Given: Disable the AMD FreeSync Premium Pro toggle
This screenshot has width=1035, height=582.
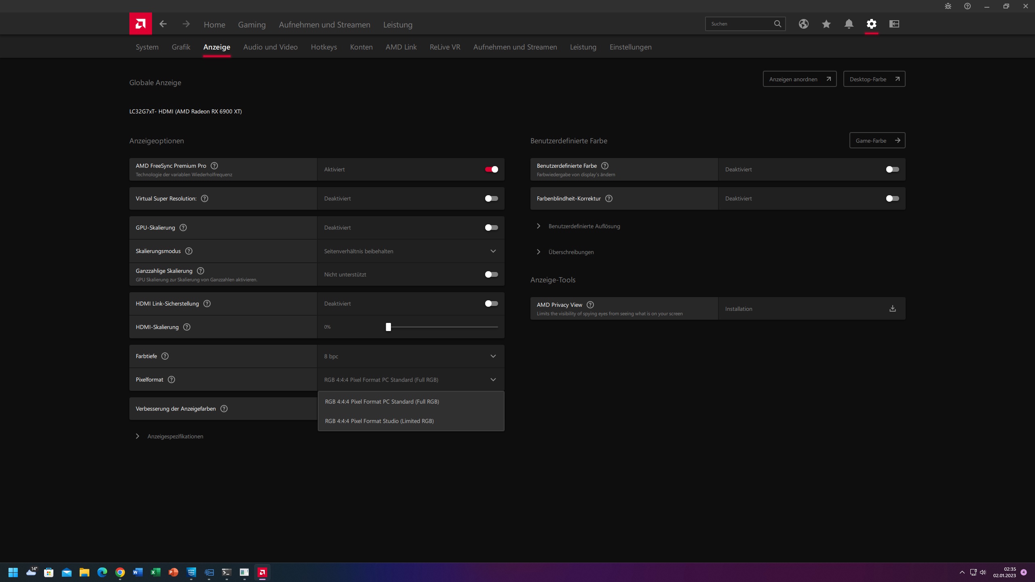Looking at the screenshot, I should [x=491, y=169].
